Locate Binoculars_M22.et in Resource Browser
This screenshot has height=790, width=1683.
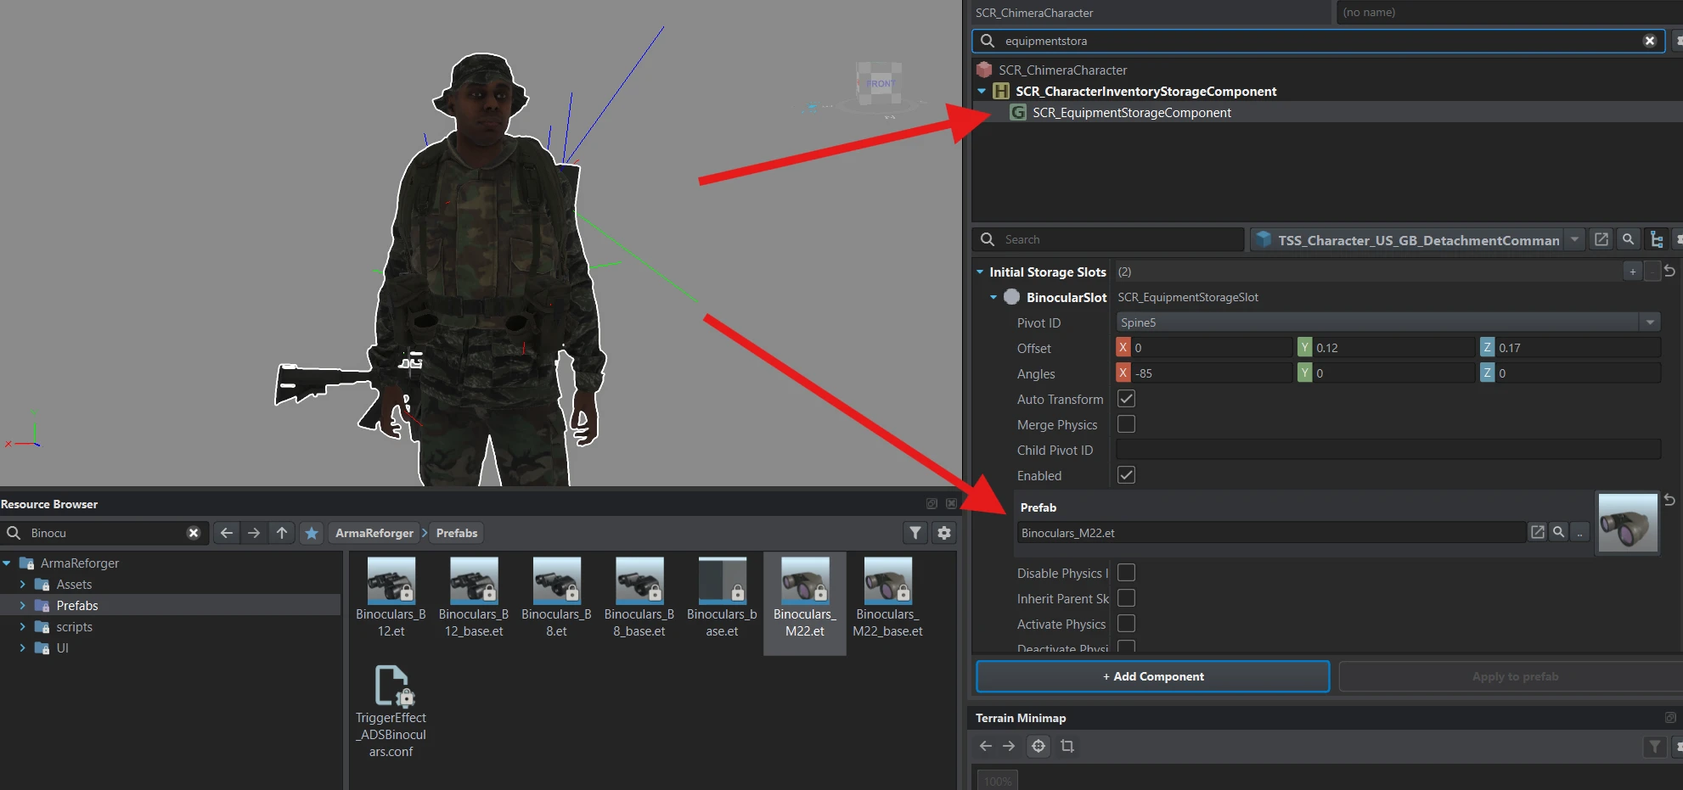point(1559,532)
